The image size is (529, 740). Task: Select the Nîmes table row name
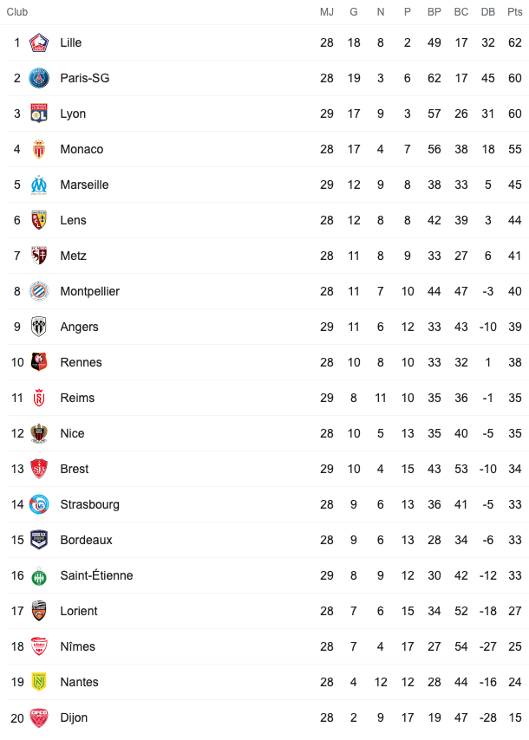click(77, 646)
